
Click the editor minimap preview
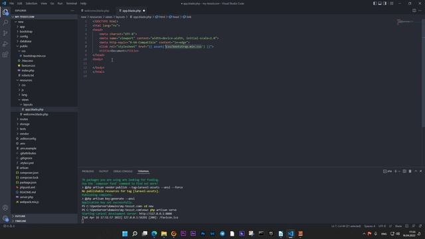[405, 22]
